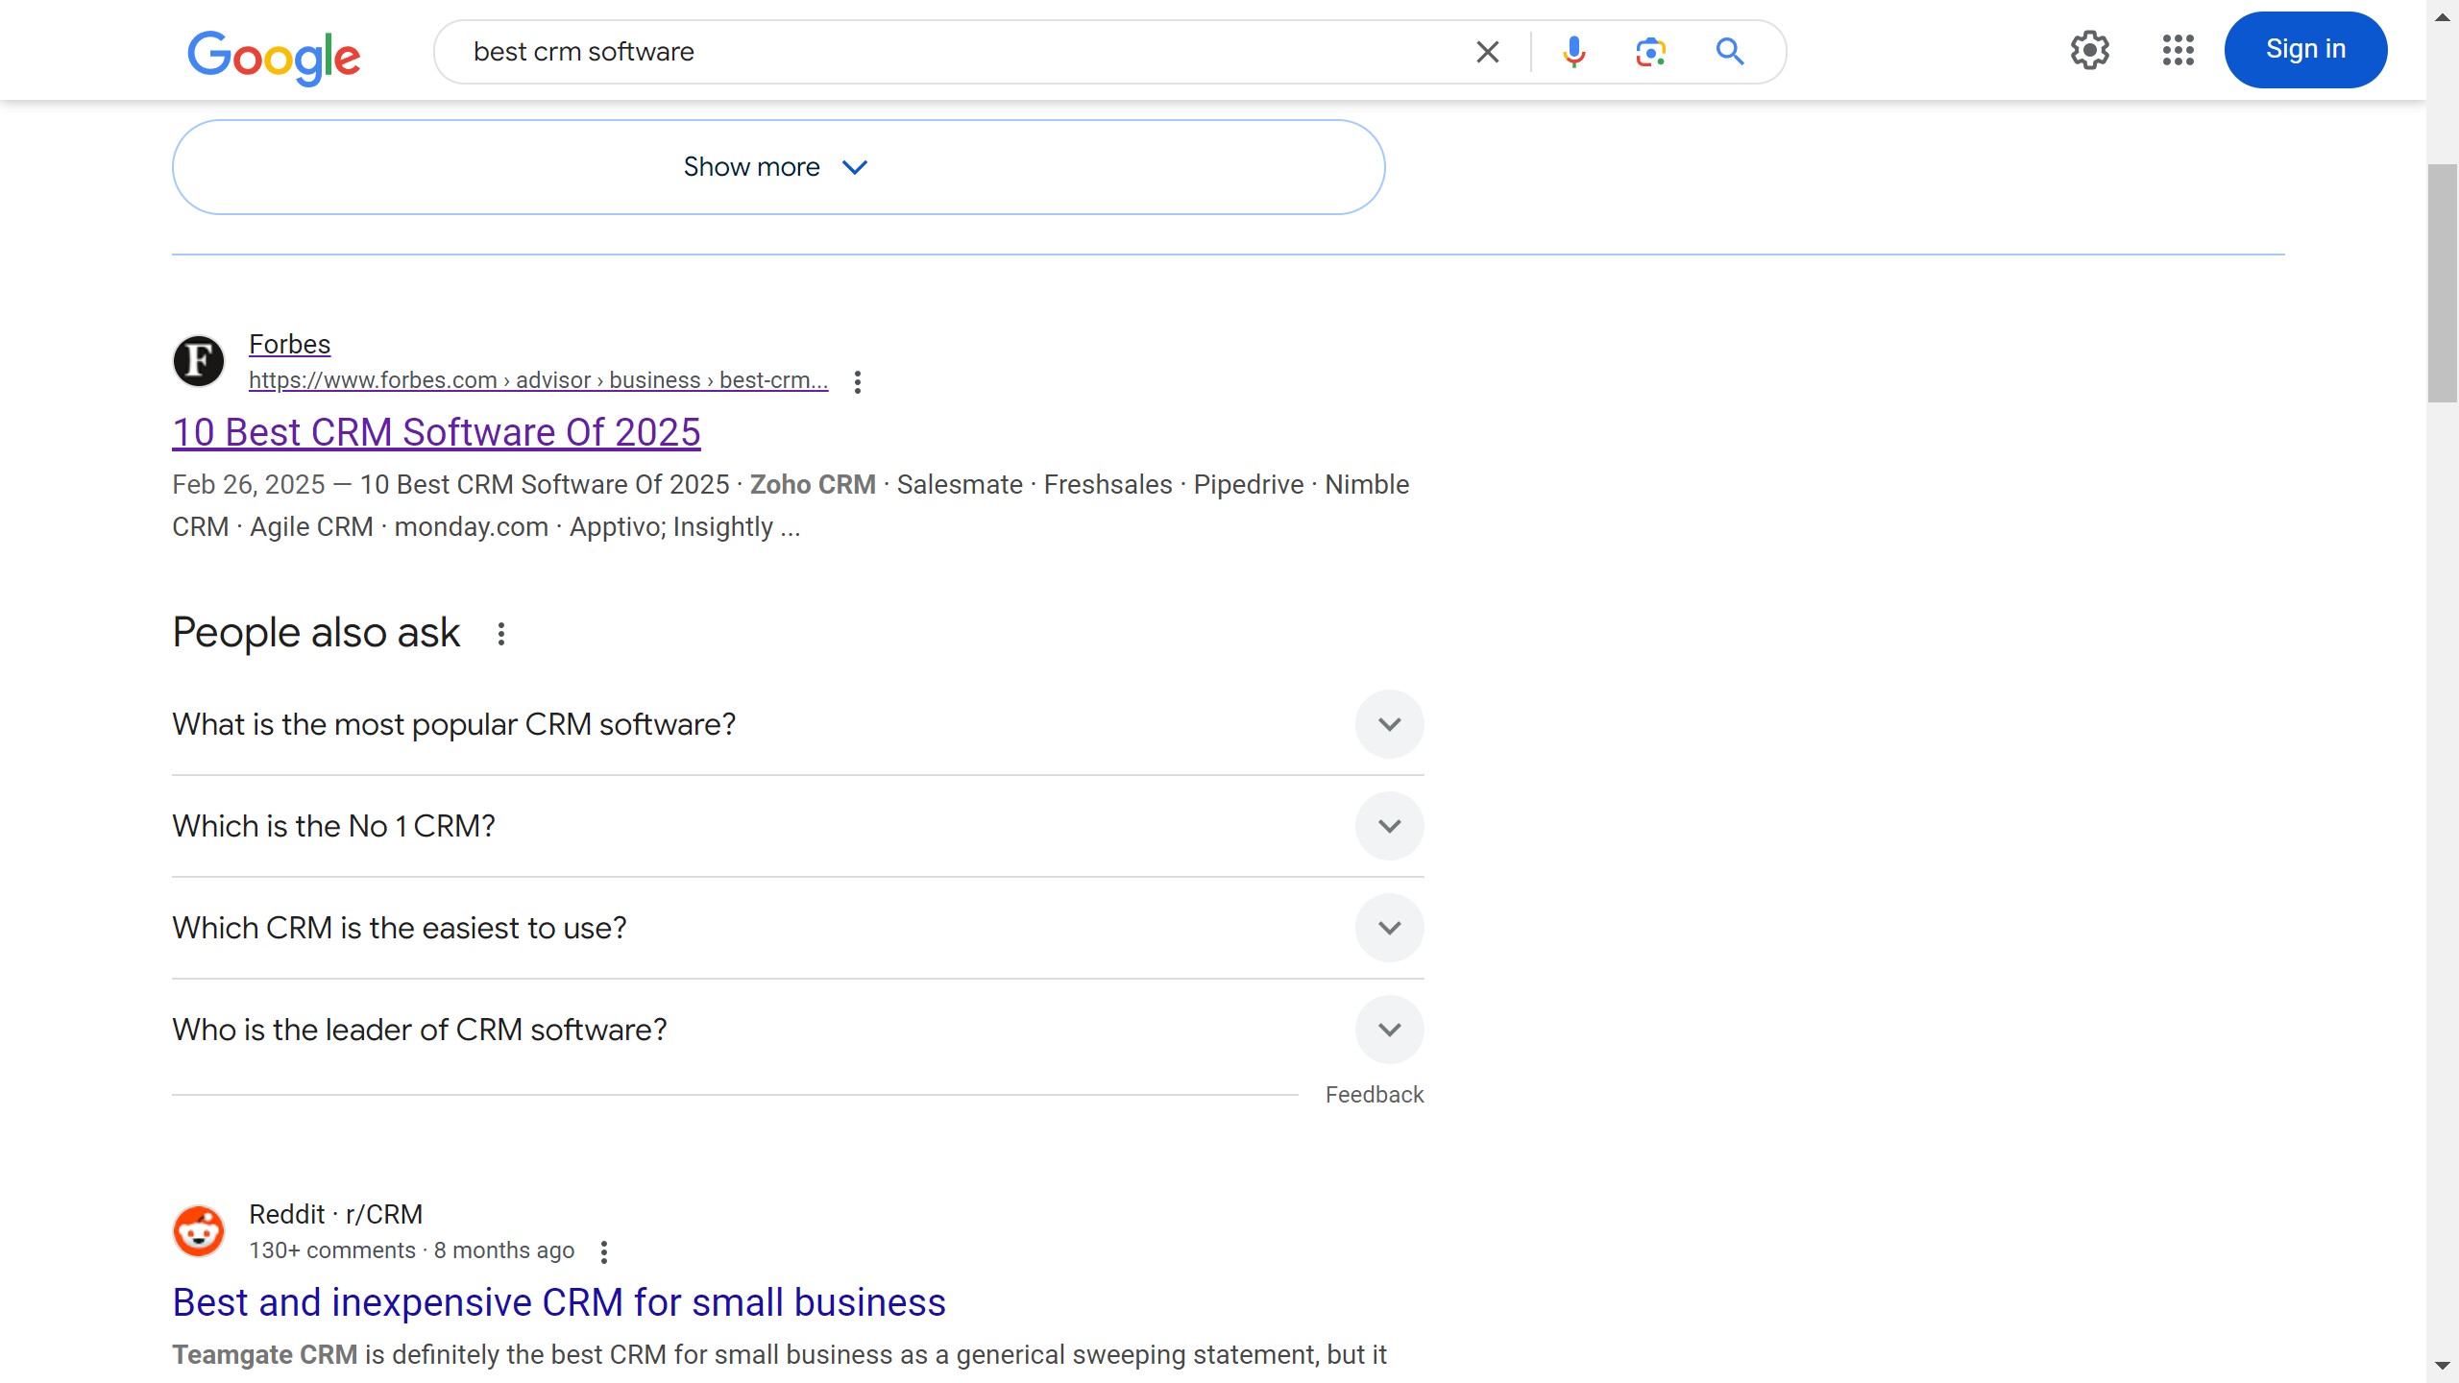Click the scrollbar up arrow
The width and height of the screenshot is (2459, 1383).
coord(2443,17)
